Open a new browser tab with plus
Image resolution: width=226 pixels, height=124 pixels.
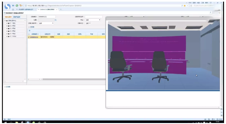coord(61,9)
